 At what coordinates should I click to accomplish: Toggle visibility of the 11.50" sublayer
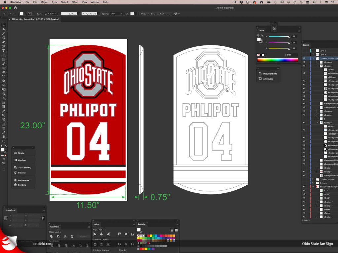point(304,194)
